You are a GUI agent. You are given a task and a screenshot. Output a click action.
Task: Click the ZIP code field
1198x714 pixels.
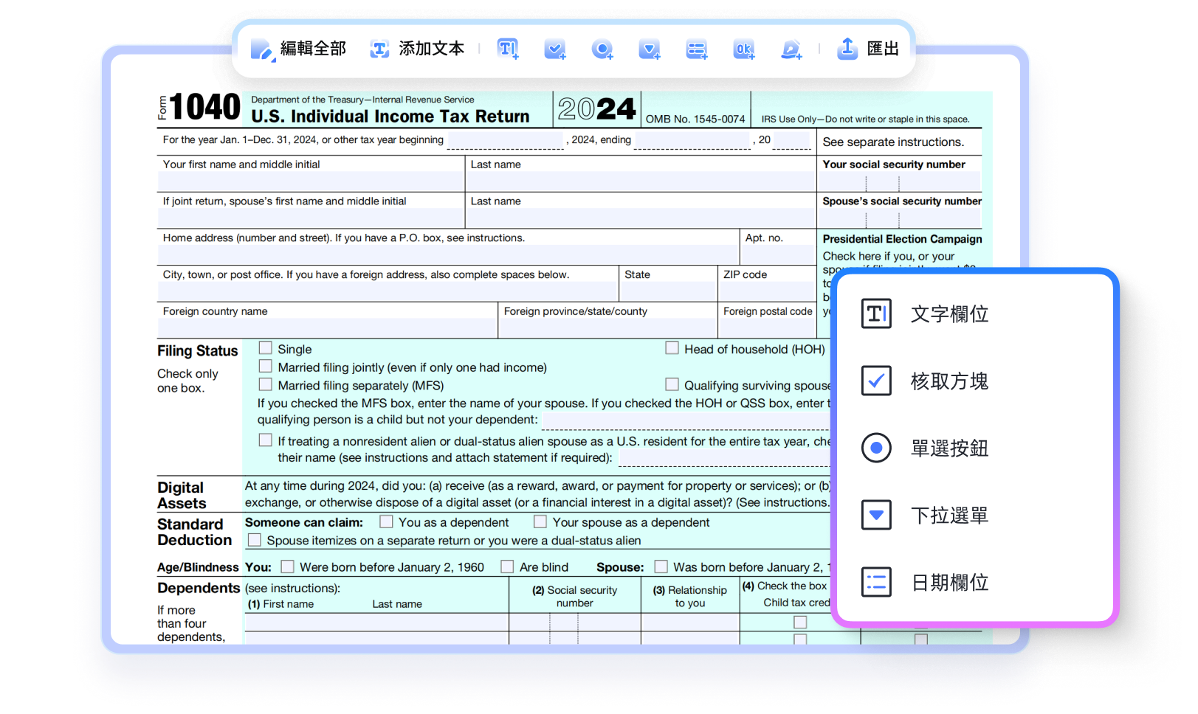click(x=767, y=291)
